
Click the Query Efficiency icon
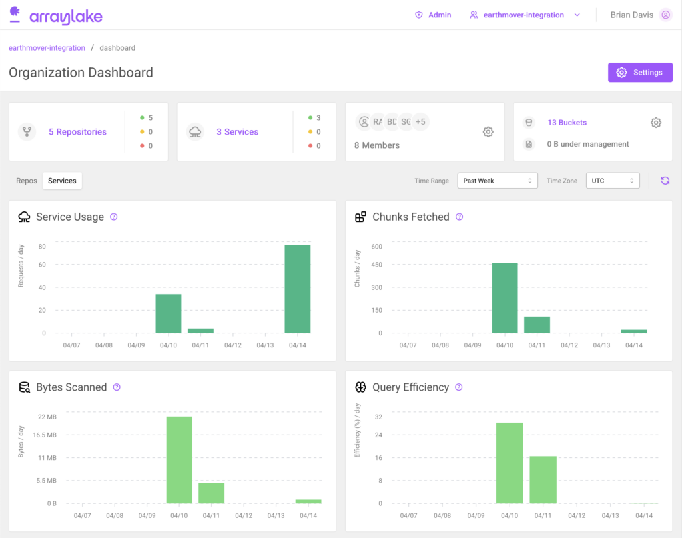(361, 387)
